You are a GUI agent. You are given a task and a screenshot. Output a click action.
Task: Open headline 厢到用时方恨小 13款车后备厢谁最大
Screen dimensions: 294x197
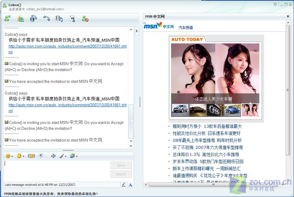(207, 127)
